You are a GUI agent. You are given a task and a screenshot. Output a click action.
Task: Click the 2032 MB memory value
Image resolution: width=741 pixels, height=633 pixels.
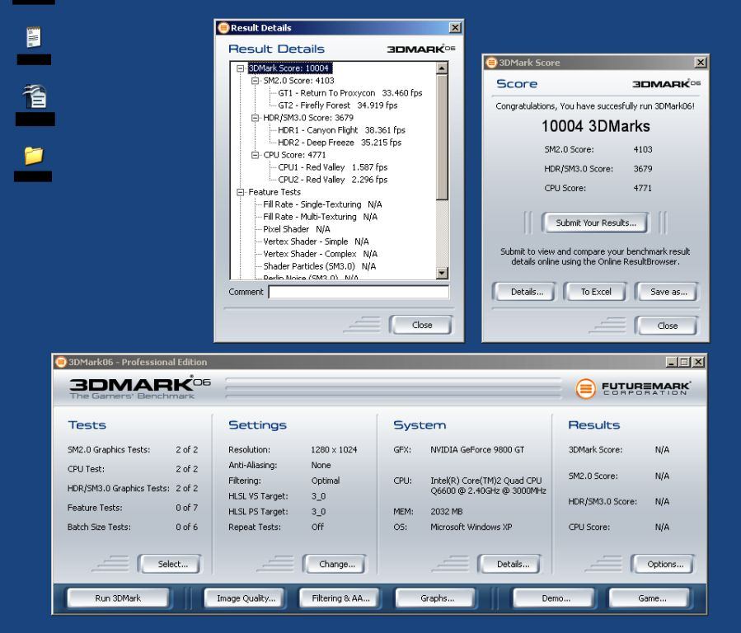446,512
